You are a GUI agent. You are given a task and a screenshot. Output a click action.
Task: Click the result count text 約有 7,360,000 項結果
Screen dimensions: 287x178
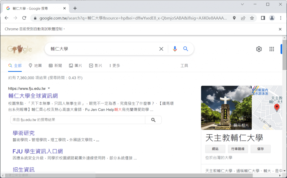(x=27, y=78)
